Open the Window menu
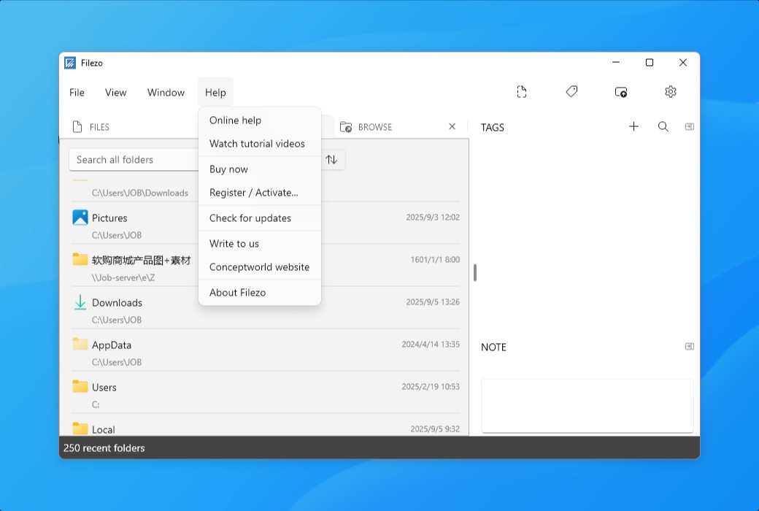This screenshot has height=511, width=759. pos(166,92)
